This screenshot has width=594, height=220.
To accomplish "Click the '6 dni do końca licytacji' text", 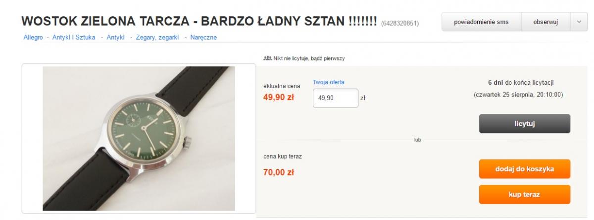I will click(524, 83).
